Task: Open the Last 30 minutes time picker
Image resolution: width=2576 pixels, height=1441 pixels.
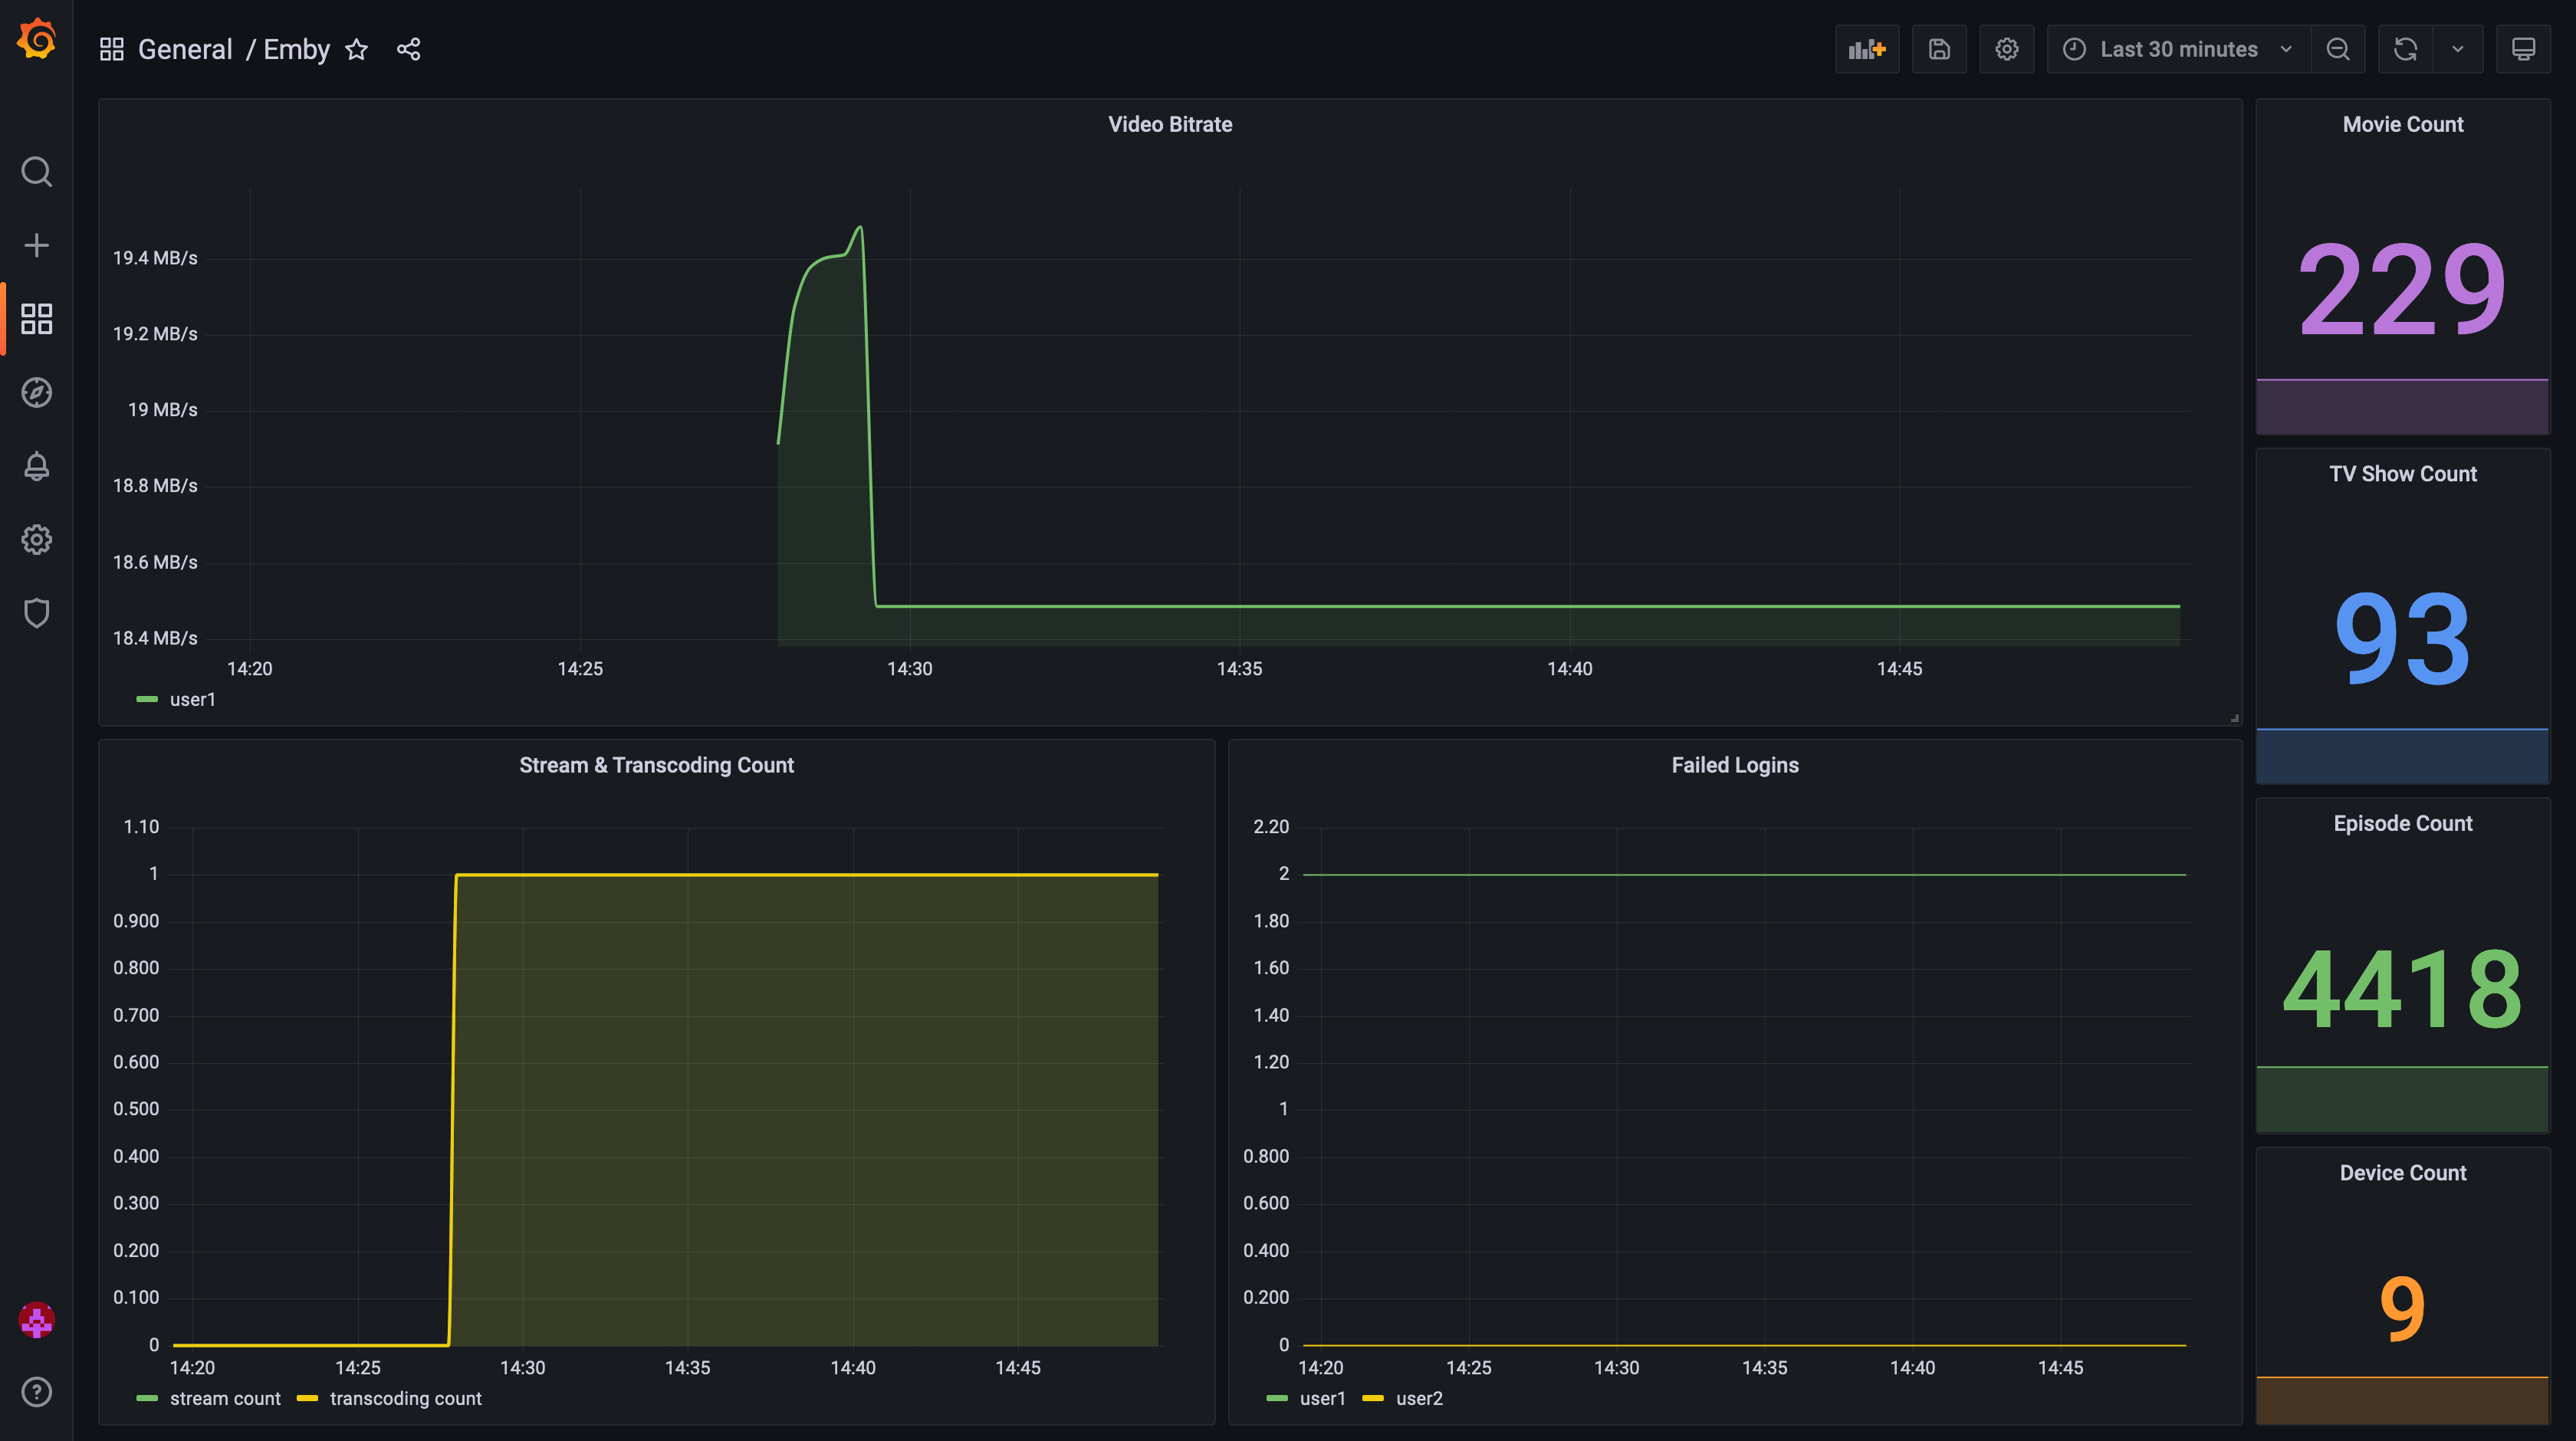Action: (x=2177, y=48)
